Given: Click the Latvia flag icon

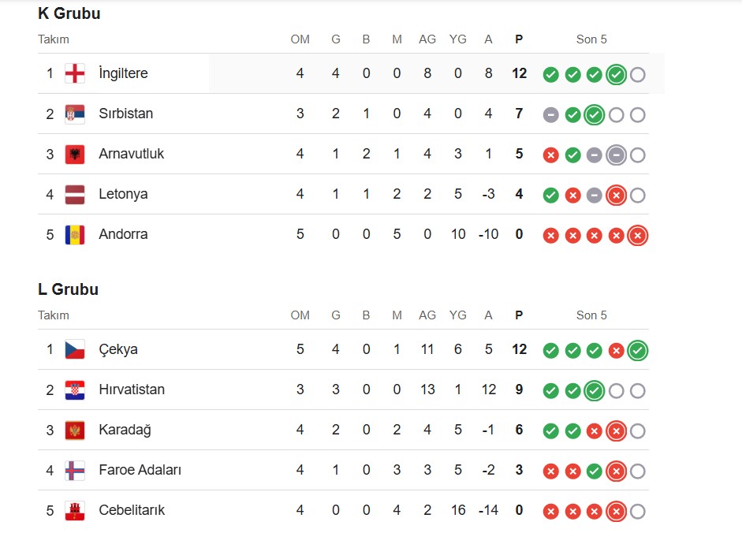Looking at the screenshot, I should click(x=75, y=194).
